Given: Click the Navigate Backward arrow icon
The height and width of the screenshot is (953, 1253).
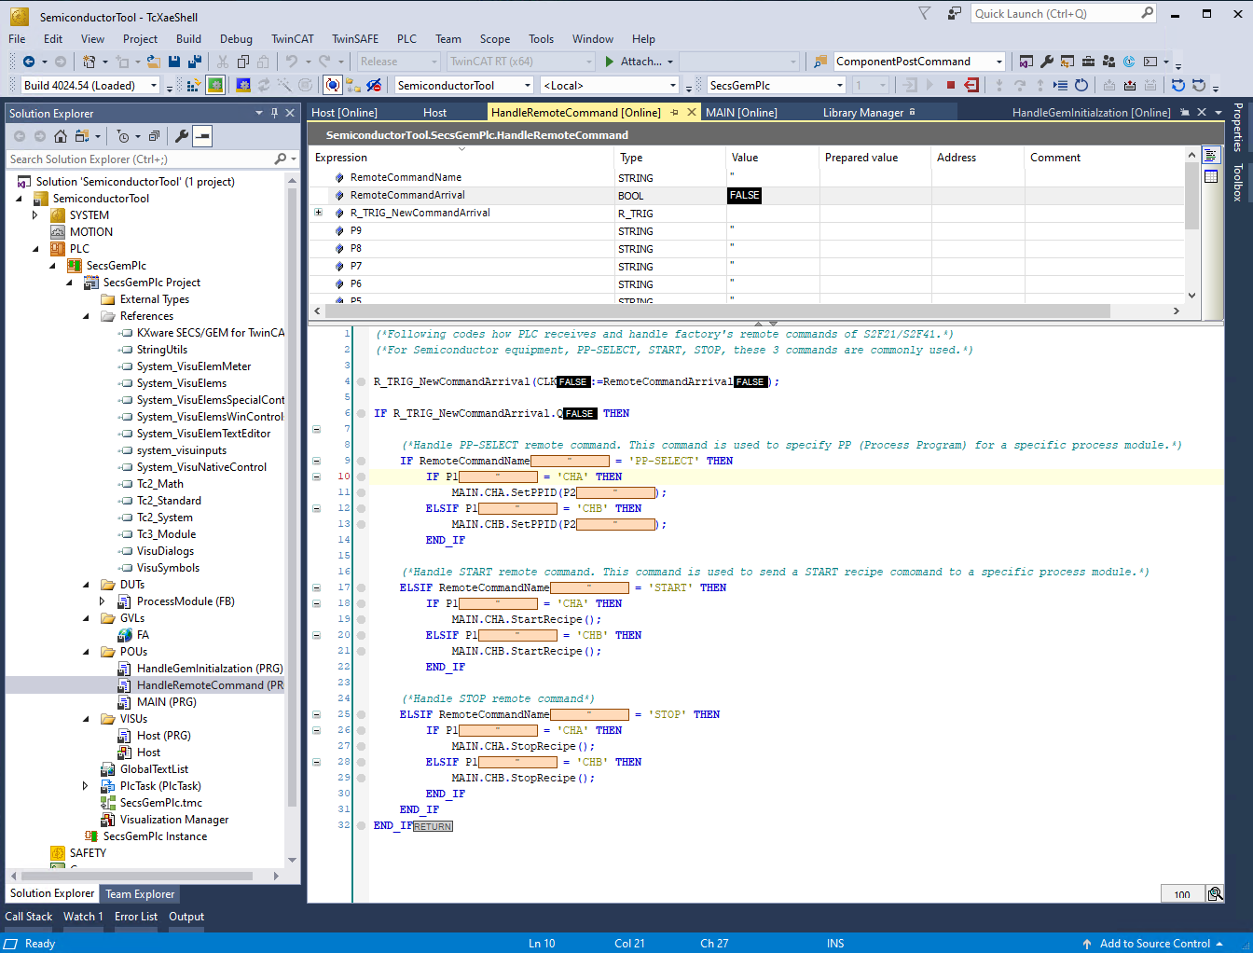Looking at the screenshot, I should click(29, 62).
